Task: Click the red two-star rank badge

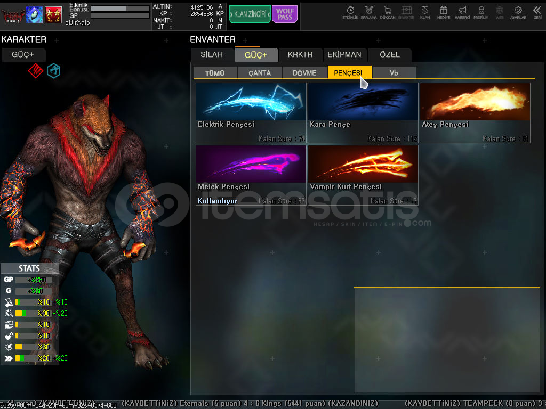Action: click(x=53, y=15)
